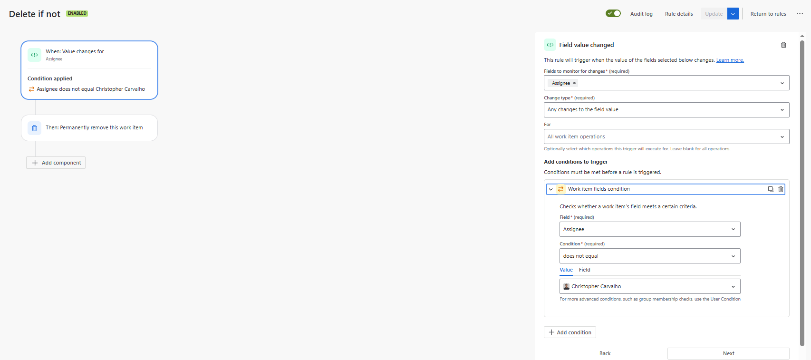Click the panel's vertical scrollbar
The height and width of the screenshot is (360, 811).
[x=802, y=193]
